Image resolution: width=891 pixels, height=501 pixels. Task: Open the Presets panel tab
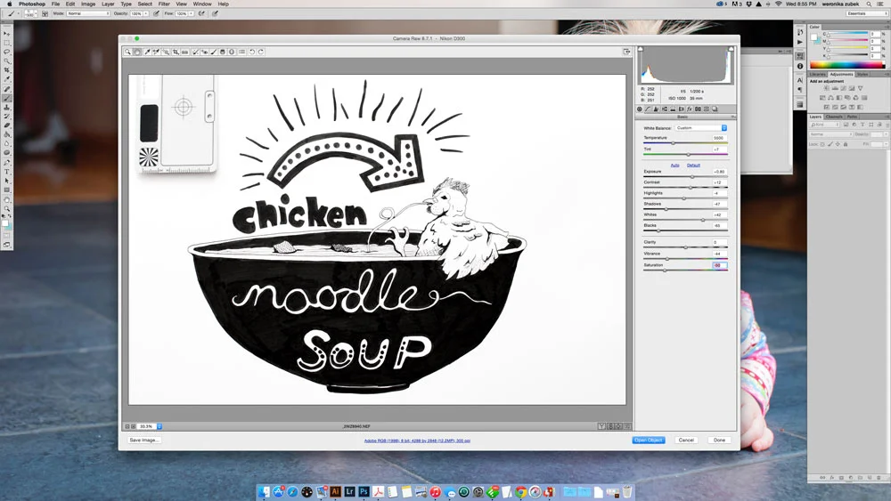(707, 109)
